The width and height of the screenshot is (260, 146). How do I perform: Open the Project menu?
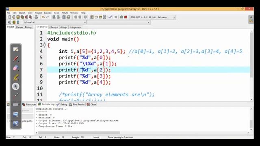tap(38, 13)
